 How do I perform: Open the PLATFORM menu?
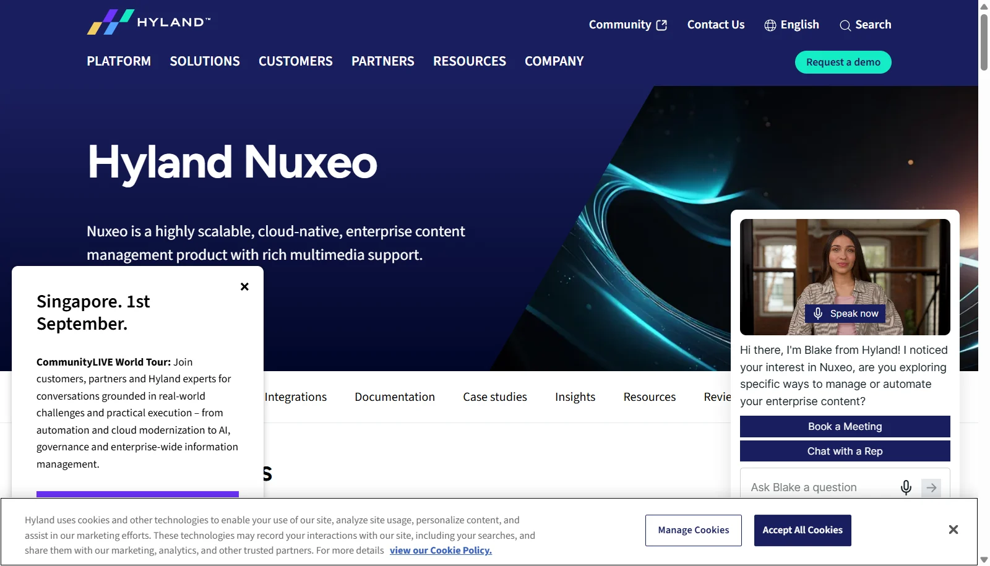[x=119, y=61]
